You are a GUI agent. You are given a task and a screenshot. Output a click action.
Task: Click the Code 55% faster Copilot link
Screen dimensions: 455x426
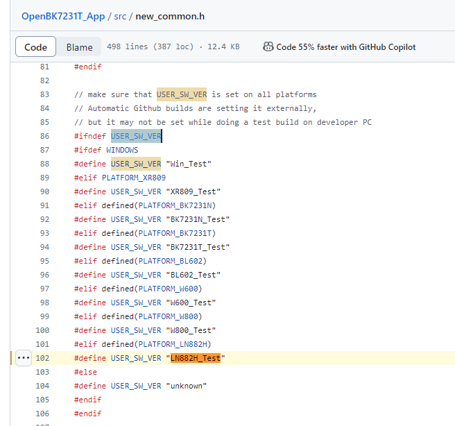tap(345, 47)
